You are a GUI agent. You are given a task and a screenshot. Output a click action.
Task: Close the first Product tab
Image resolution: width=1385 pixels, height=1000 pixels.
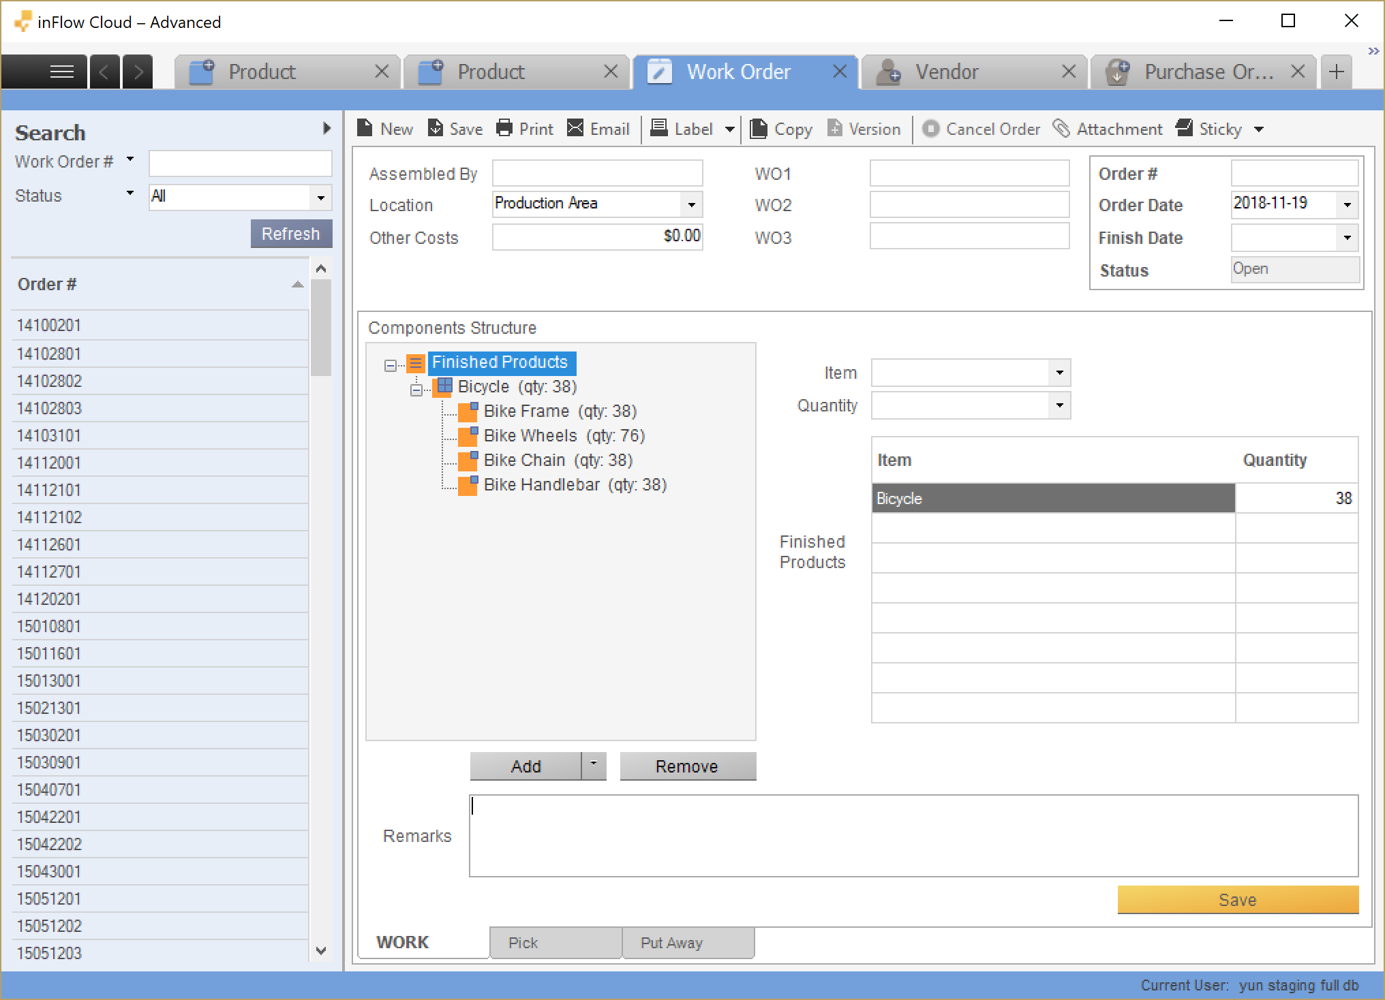coord(382,72)
